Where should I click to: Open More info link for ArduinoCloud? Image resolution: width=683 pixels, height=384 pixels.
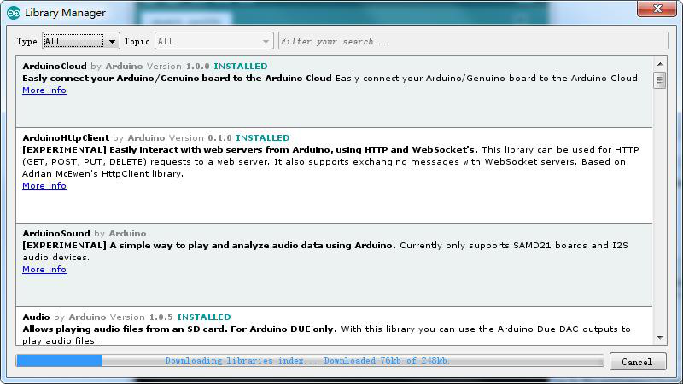[44, 90]
